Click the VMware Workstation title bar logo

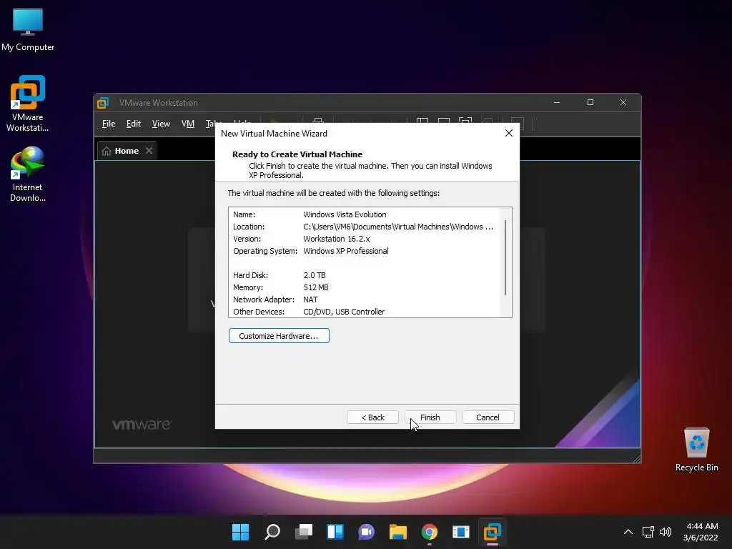pos(103,103)
